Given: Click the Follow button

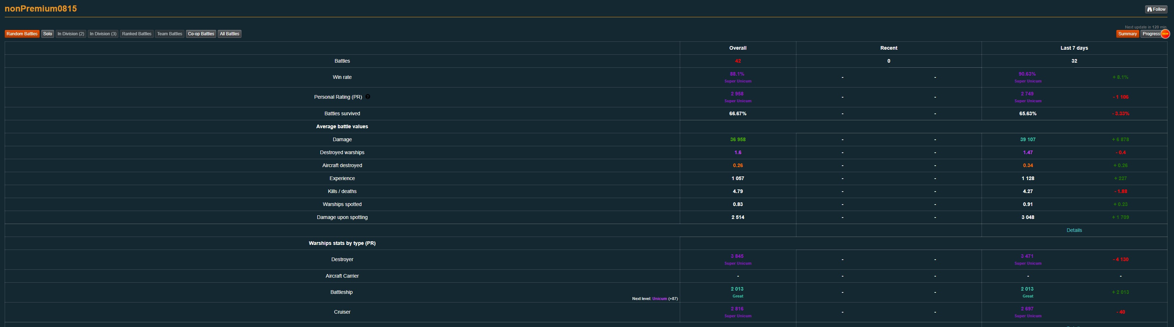Looking at the screenshot, I should click(1156, 9).
